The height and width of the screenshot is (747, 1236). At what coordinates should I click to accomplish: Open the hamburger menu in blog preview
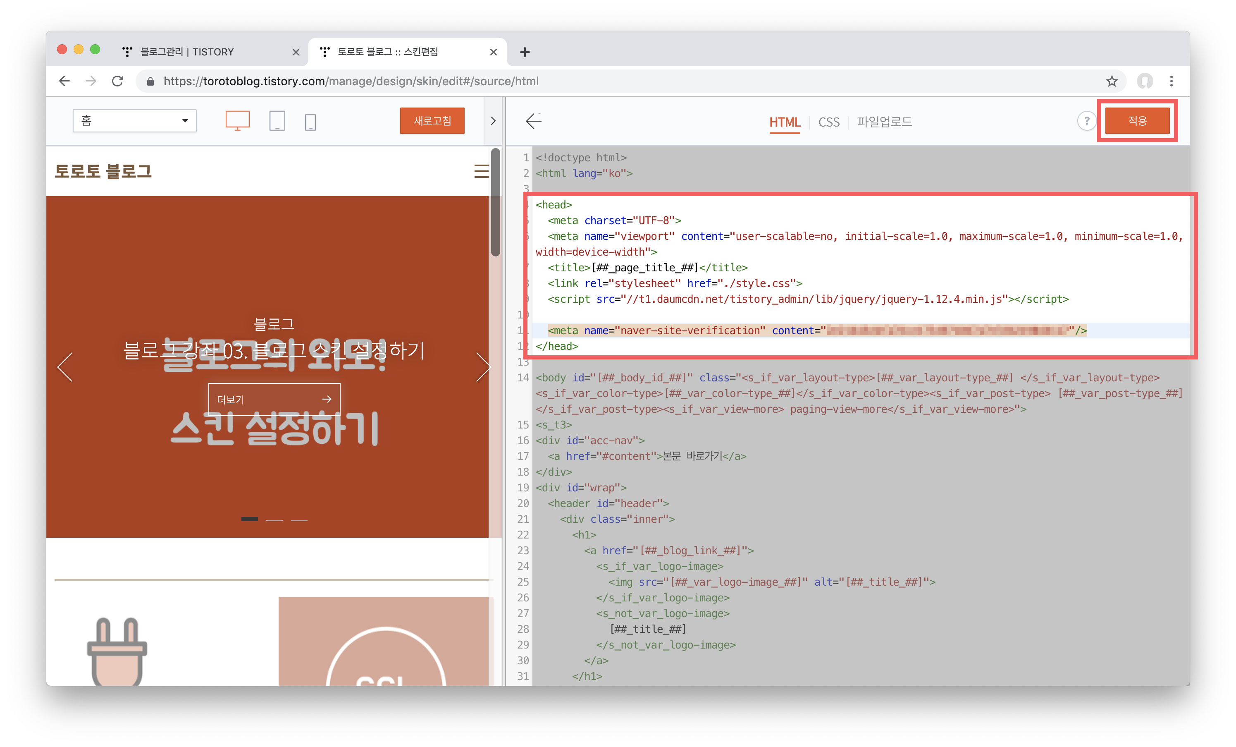[481, 171]
